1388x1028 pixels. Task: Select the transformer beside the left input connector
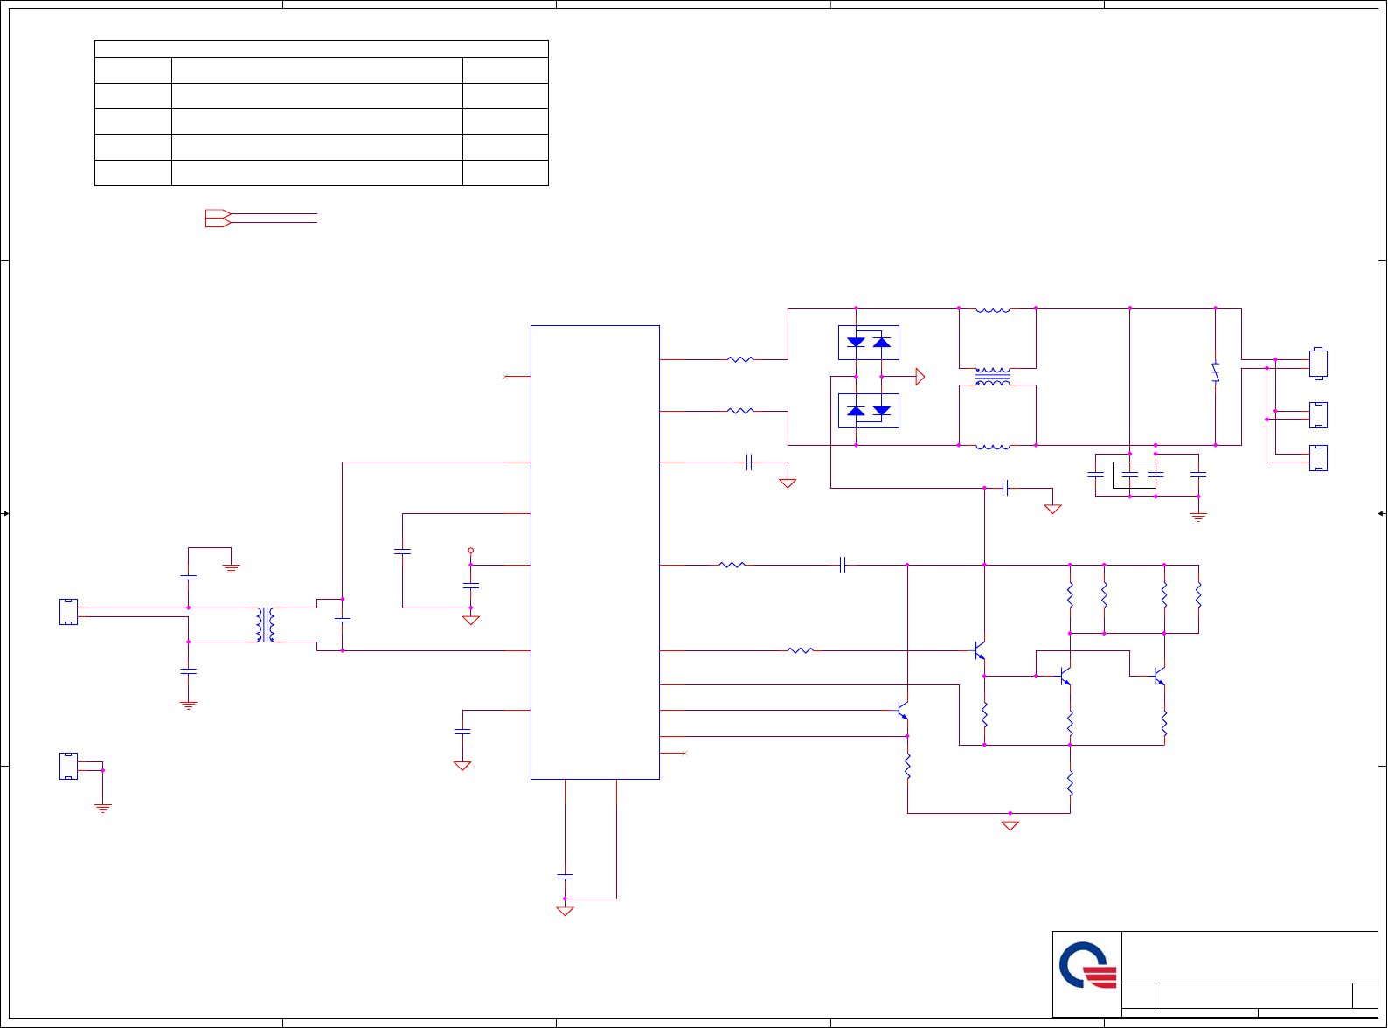pos(266,625)
